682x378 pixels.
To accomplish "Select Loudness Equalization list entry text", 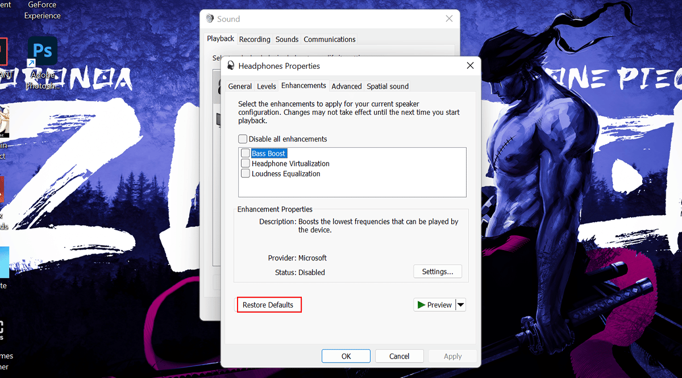I will [x=286, y=174].
